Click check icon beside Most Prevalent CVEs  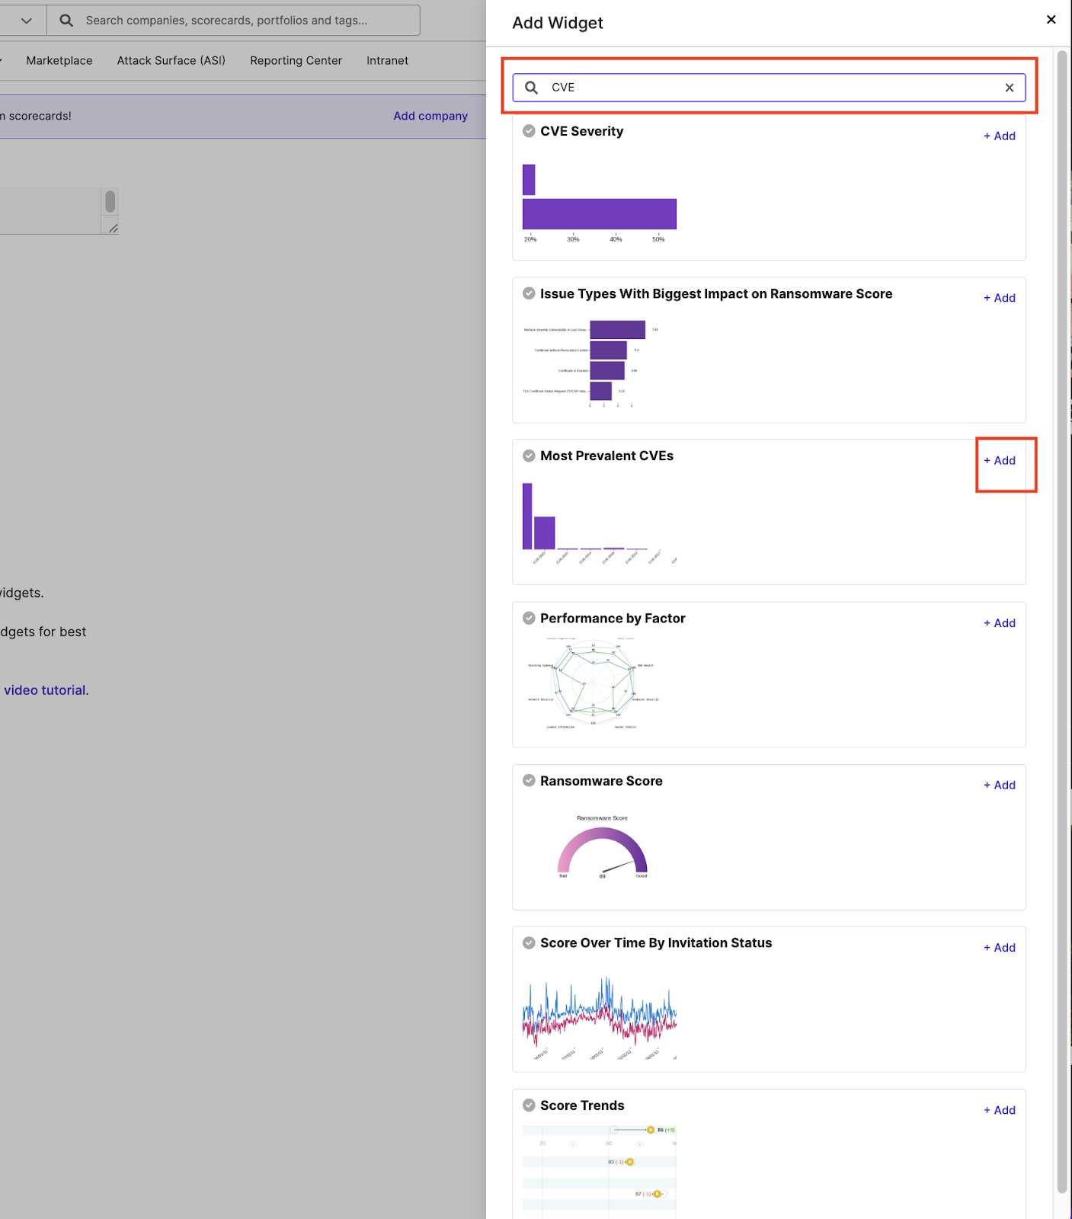pyautogui.click(x=529, y=456)
